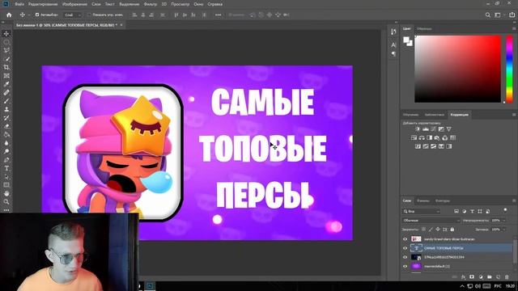518x291 pixels.
Task: Hide the purple background layer
Action: (x=405, y=266)
